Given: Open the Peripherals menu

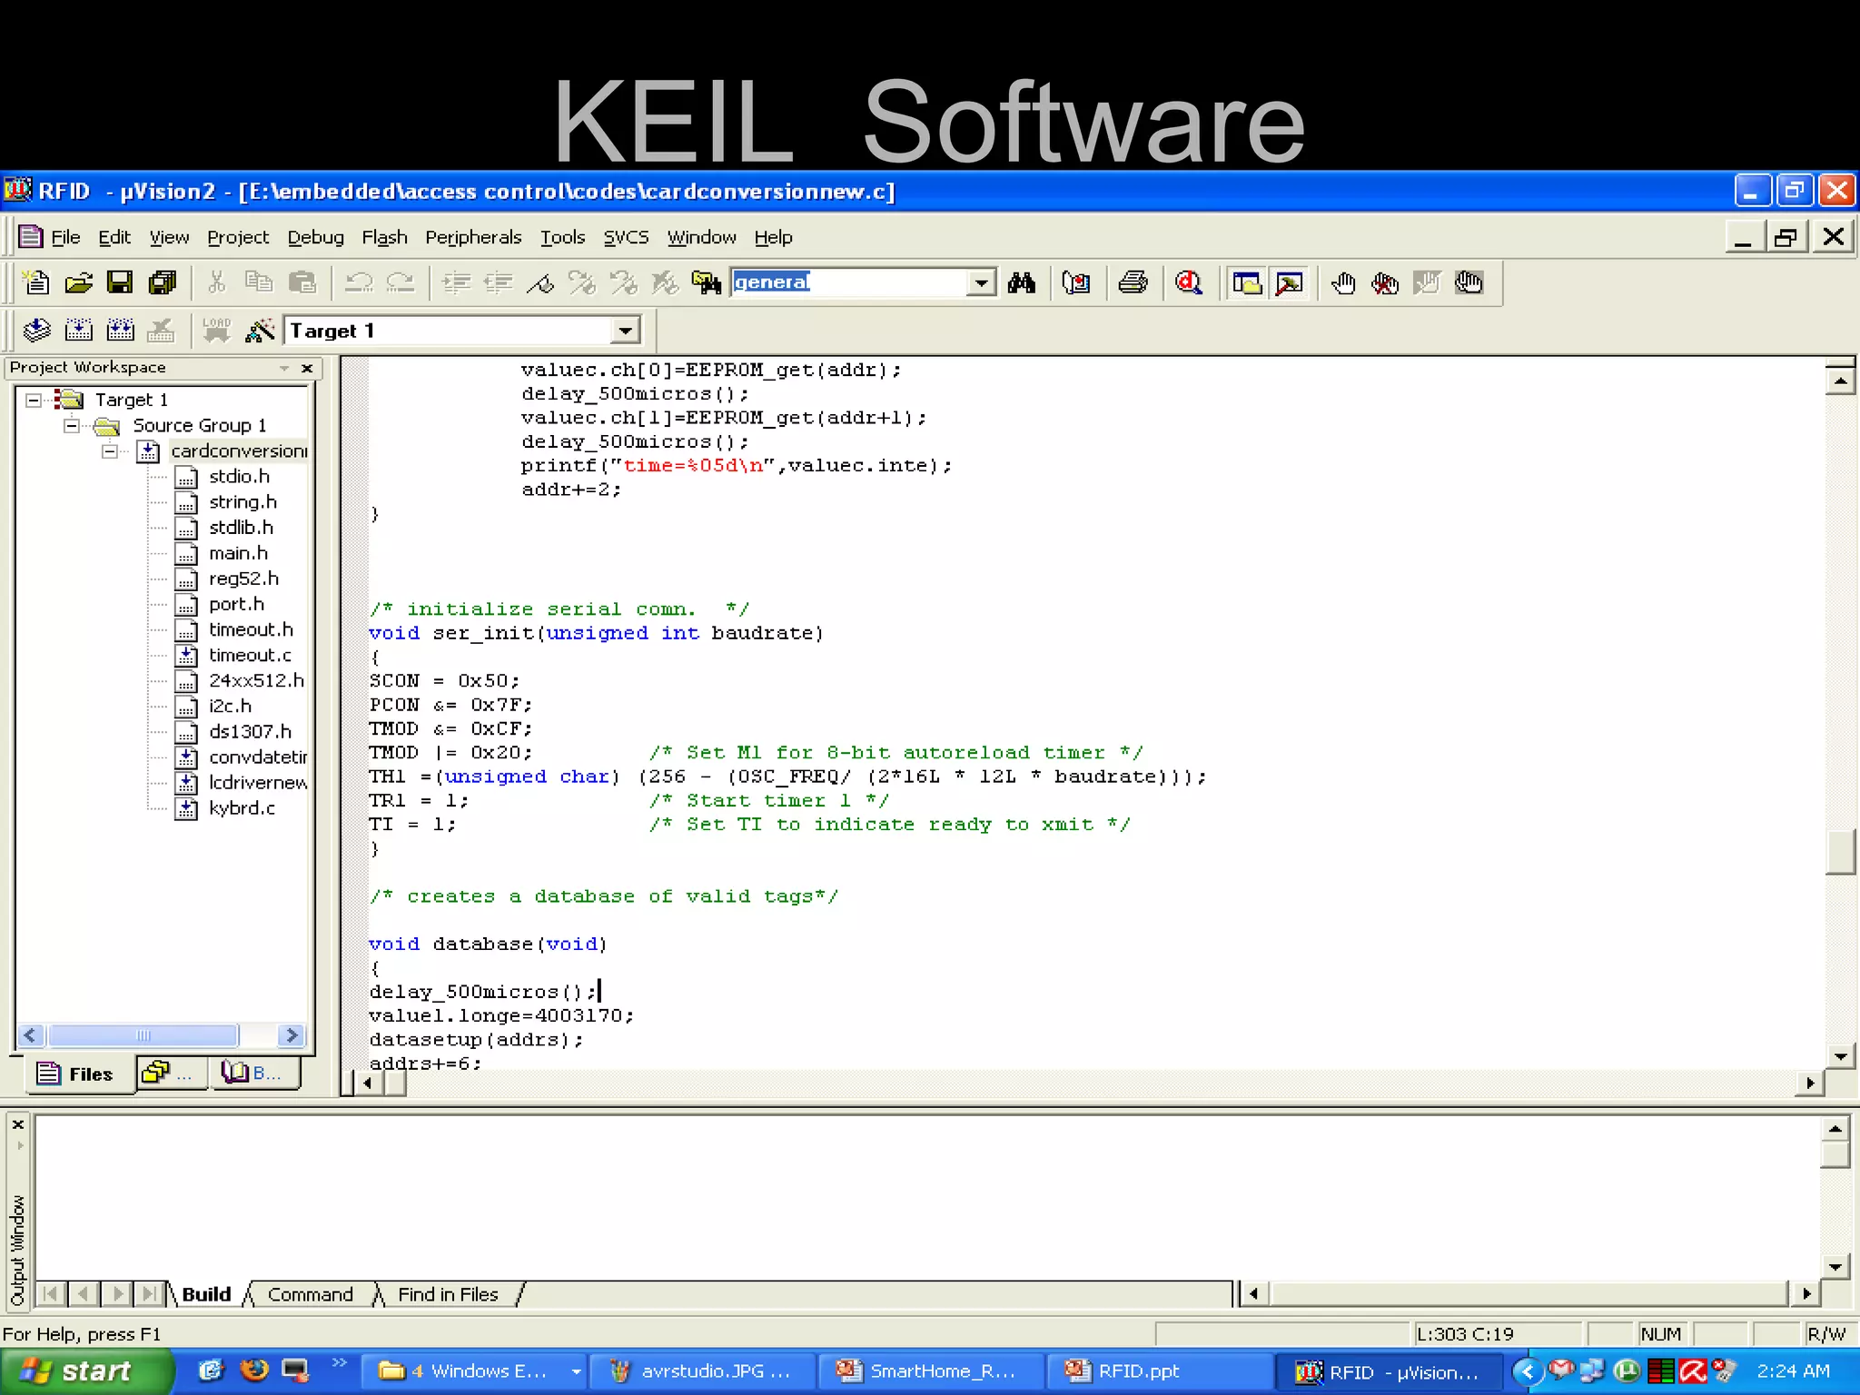Looking at the screenshot, I should (x=473, y=237).
